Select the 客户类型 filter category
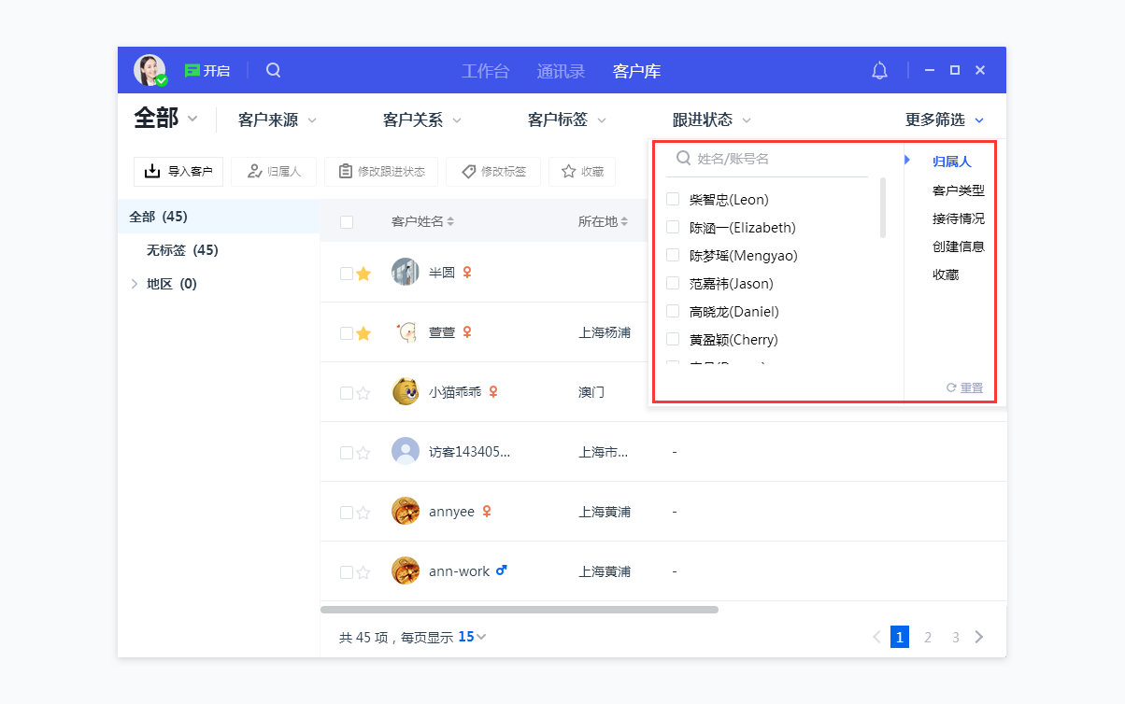This screenshot has width=1125, height=704. [959, 190]
